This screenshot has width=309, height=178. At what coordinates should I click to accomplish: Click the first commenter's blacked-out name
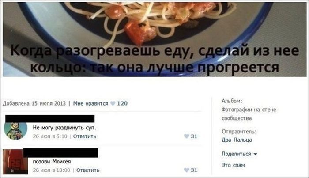point(50,119)
